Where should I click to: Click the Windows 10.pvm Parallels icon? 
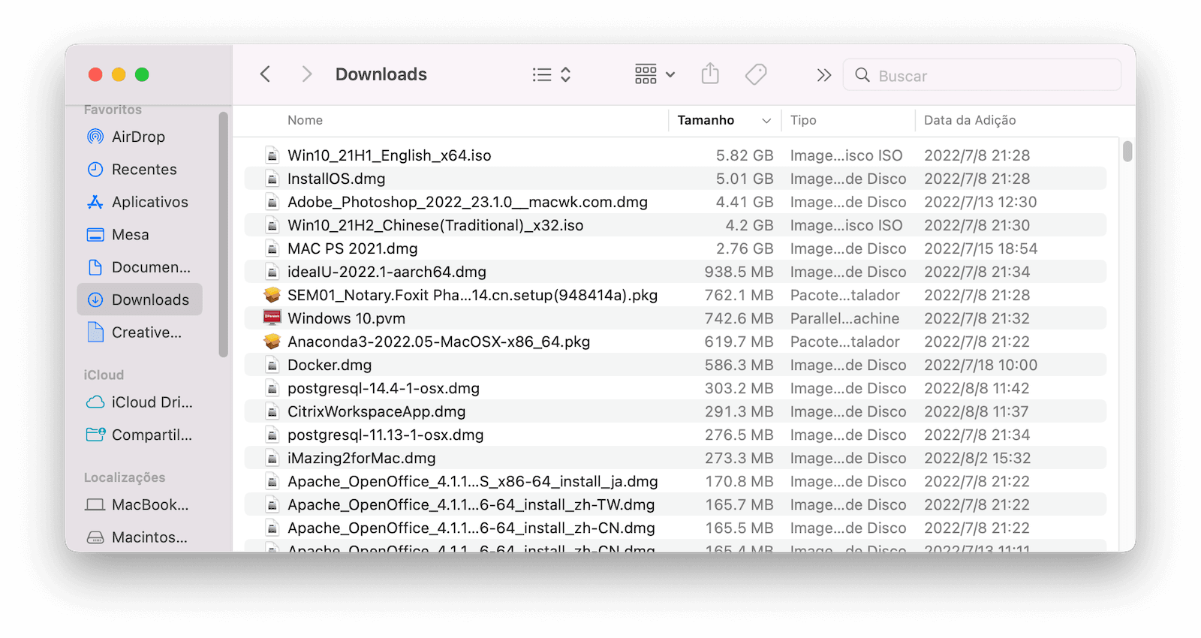click(272, 318)
